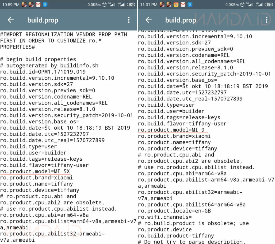
Task: Tap the left screen build.prop title
Action: tap(43, 20)
